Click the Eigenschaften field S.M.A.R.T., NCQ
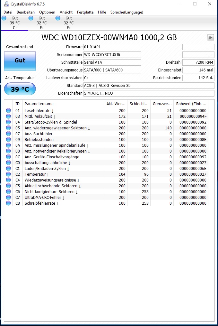The width and height of the screenshot is (218, 326). tap(149, 93)
